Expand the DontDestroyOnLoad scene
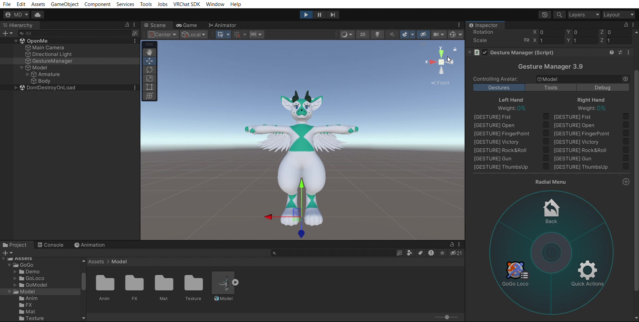 click(16, 87)
